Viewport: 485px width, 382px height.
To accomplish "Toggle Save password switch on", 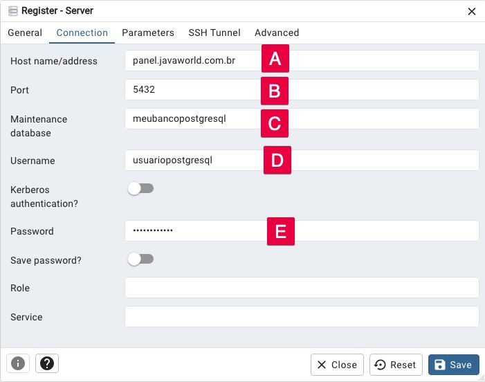I will tap(140, 260).
